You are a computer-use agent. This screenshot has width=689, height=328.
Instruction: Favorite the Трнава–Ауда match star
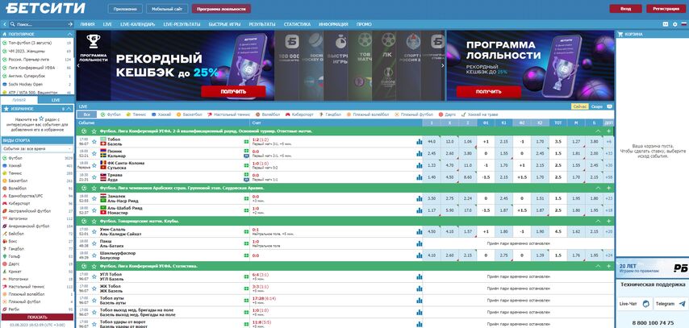tap(94, 177)
